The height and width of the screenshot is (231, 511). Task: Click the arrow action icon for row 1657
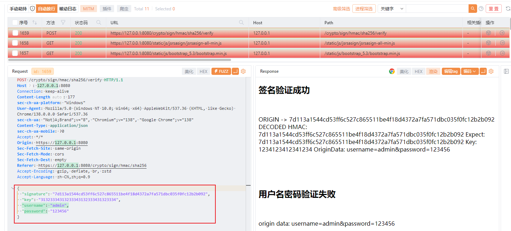coord(502,53)
